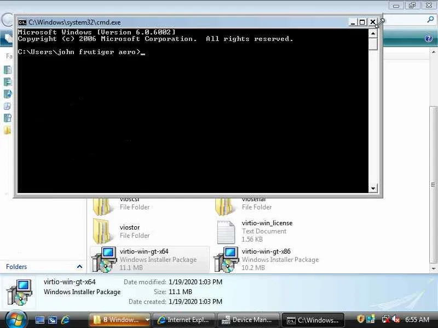Image resolution: width=438 pixels, height=328 pixels.
Task: Select the viostor folder icon
Action: pyautogui.click(x=102, y=231)
